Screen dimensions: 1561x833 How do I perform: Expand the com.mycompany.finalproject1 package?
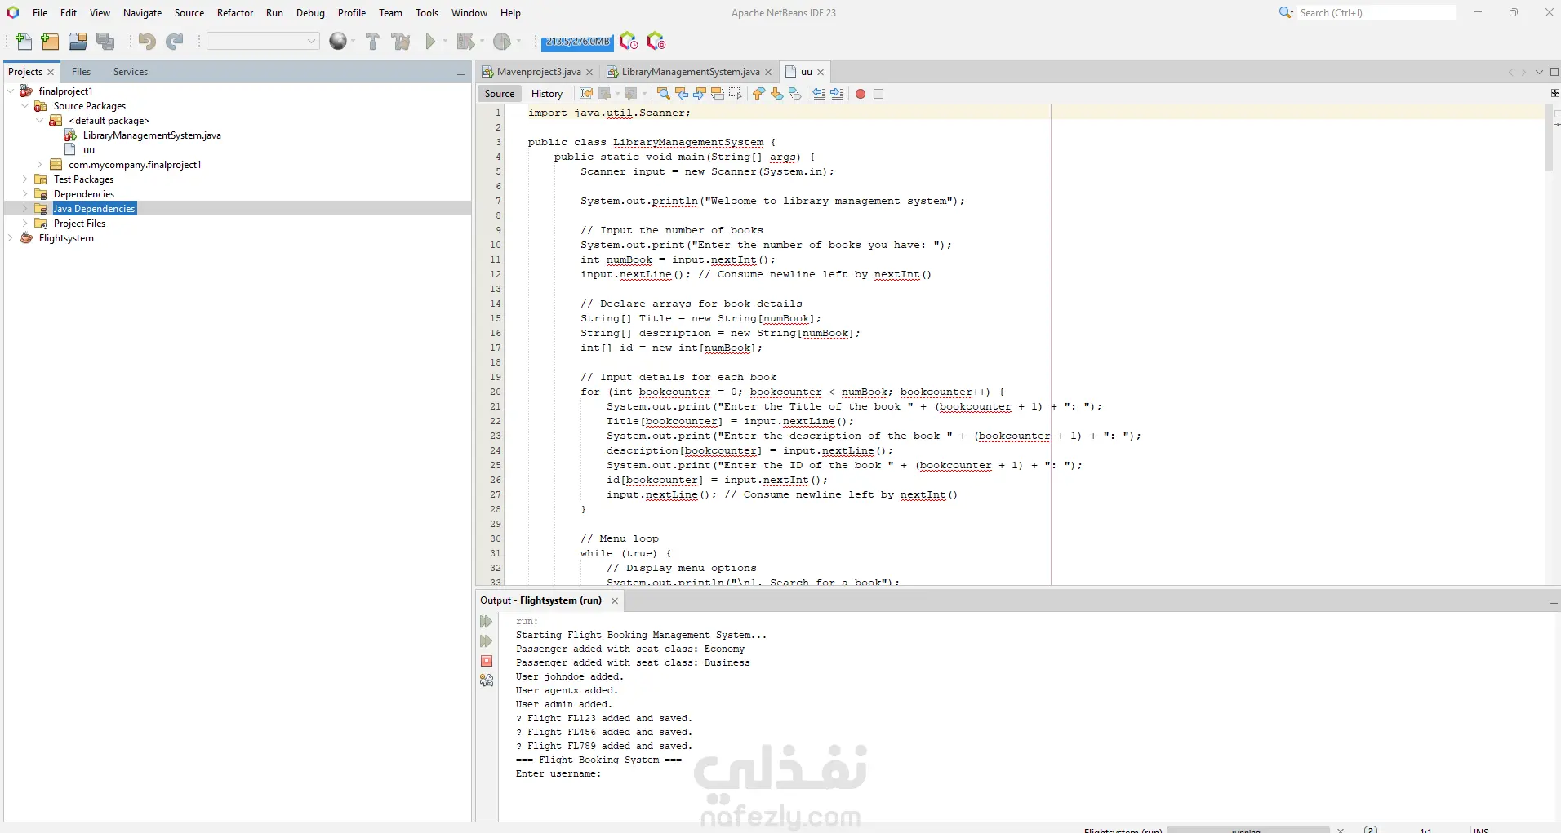point(39,165)
